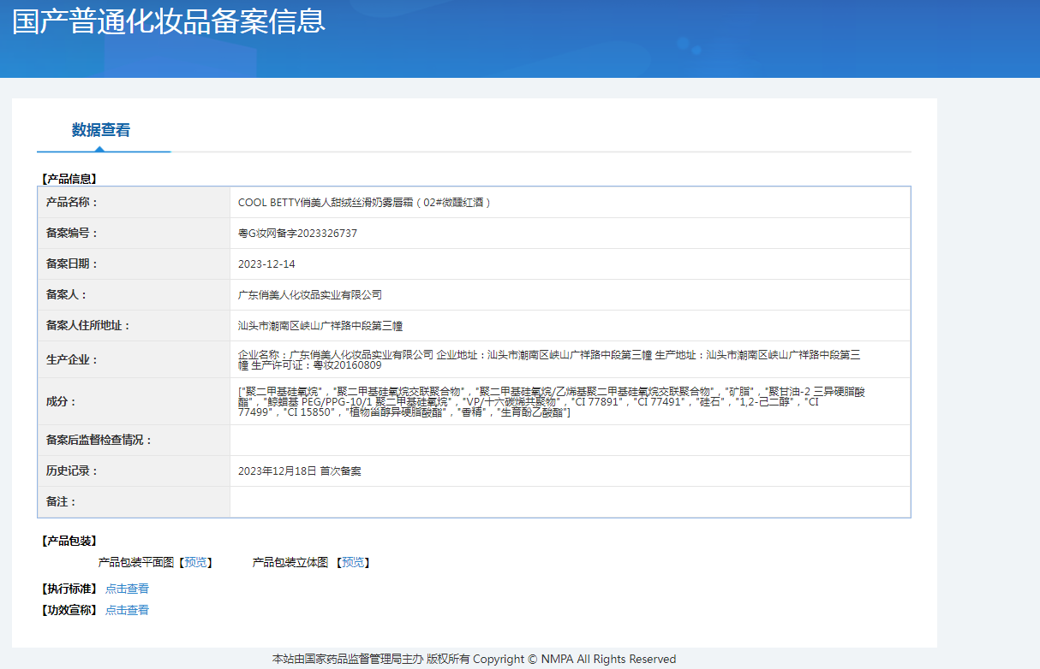Click the 备案日期 value 2023-12-14

click(x=266, y=264)
